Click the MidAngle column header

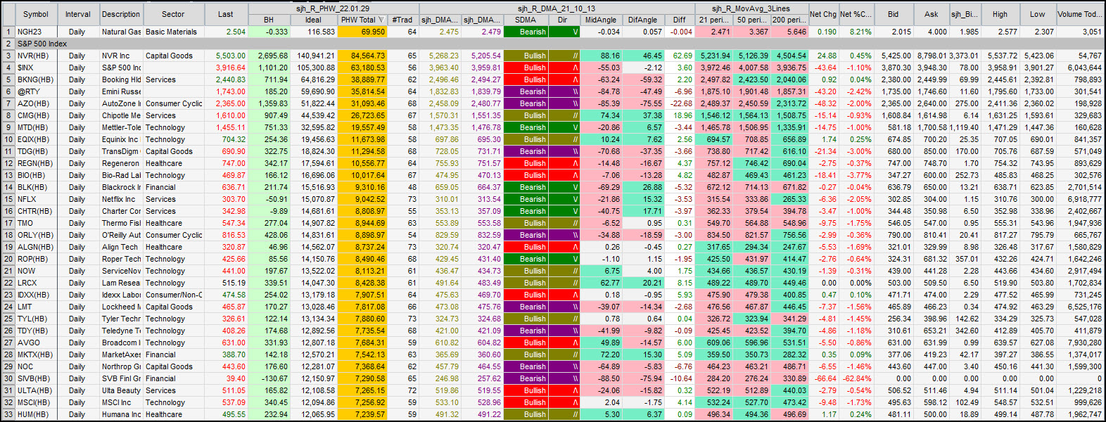point(601,20)
